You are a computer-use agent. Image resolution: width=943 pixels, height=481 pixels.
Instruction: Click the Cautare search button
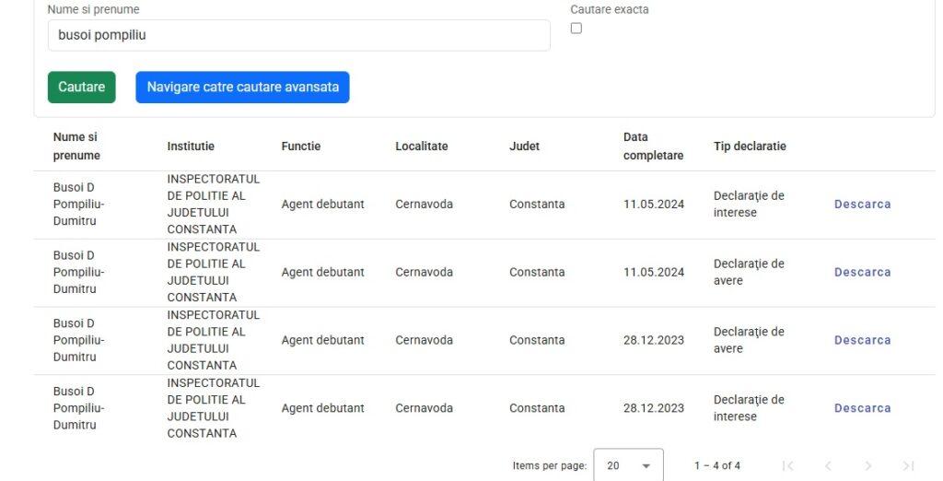coord(82,88)
